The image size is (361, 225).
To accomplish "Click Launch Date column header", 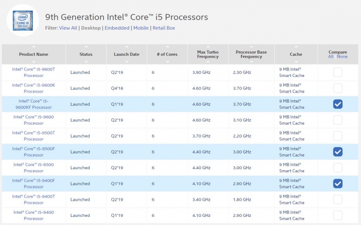I will (x=127, y=54).
